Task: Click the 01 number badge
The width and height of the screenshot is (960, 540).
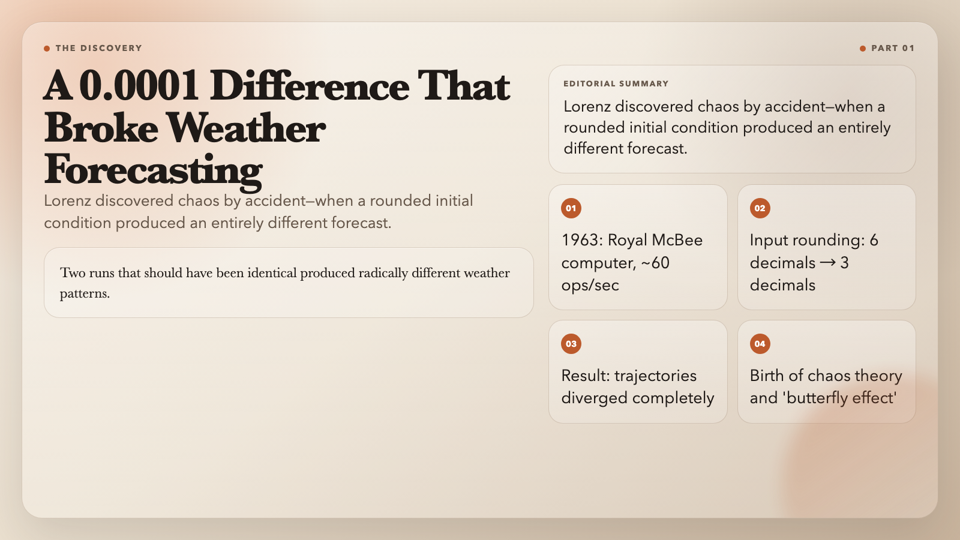Action: (x=571, y=208)
